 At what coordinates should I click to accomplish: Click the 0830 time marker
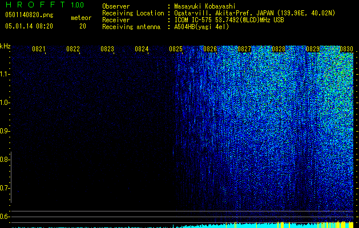point(346,48)
